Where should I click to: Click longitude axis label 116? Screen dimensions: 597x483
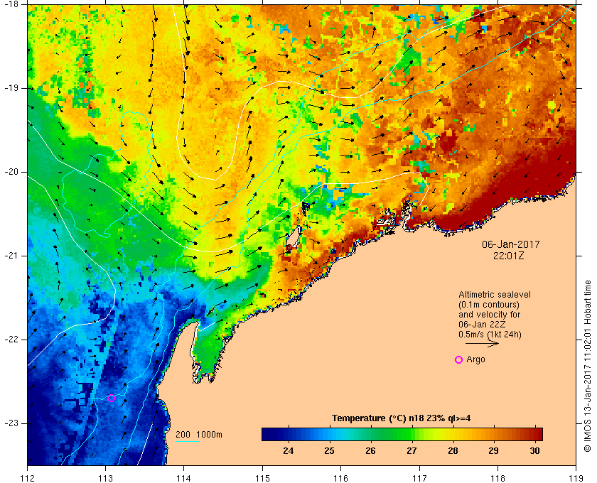[x=340, y=478]
